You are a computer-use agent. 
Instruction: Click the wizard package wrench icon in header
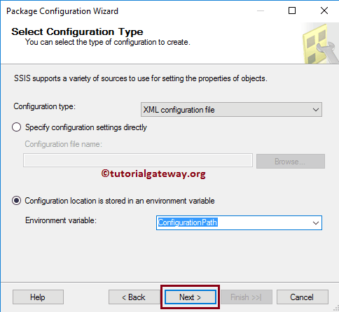pyautogui.click(x=320, y=44)
